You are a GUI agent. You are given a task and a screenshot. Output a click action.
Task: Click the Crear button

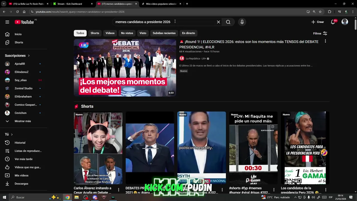click(318, 22)
